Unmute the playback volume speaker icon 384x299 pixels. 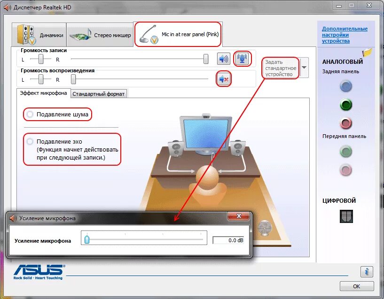(x=224, y=79)
